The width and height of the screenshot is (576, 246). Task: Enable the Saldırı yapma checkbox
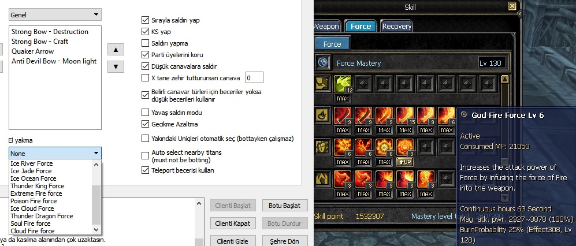(x=145, y=43)
